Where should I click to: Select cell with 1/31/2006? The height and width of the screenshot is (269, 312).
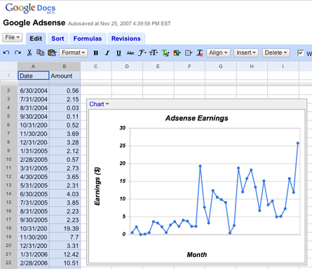click(x=34, y=254)
